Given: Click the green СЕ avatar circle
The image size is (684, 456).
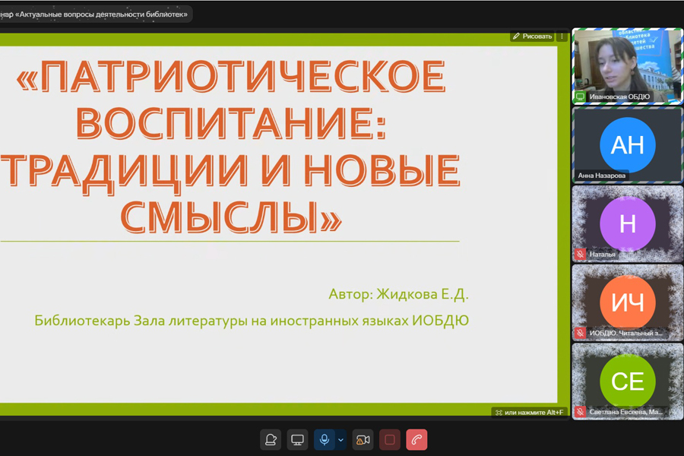Looking at the screenshot, I should pyautogui.click(x=627, y=381).
